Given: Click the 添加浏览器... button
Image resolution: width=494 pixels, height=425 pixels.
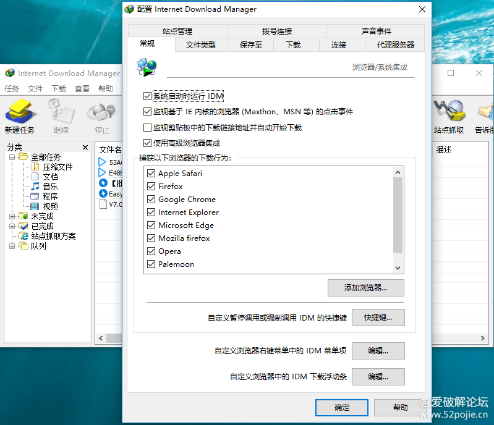Looking at the screenshot, I should point(366,288).
